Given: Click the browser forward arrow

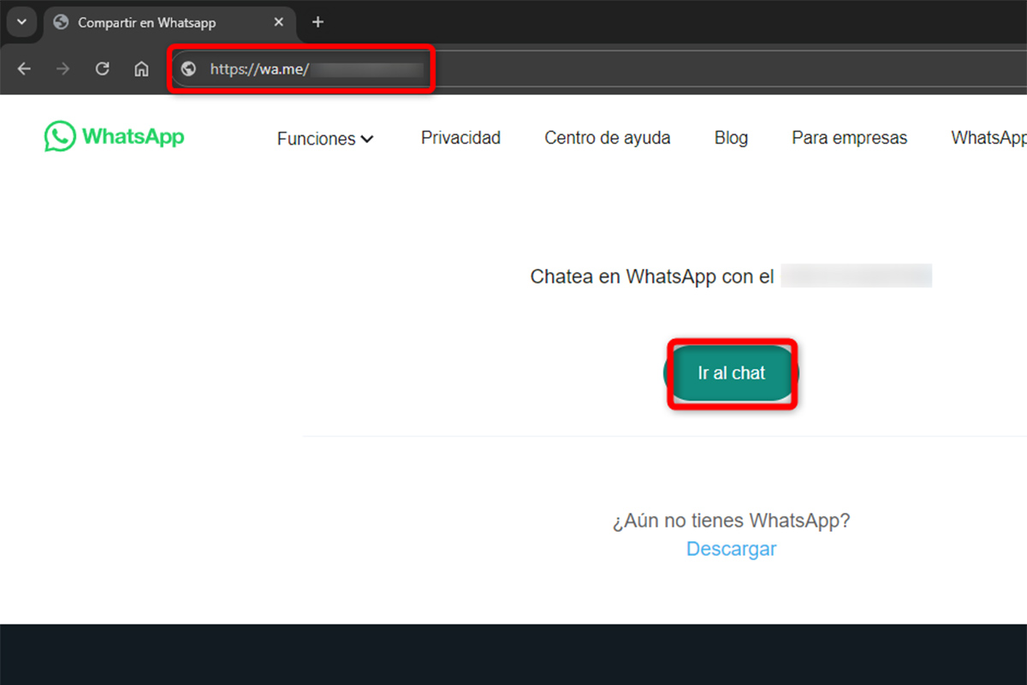Looking at the screenshot, I should [x=62, y=69].
